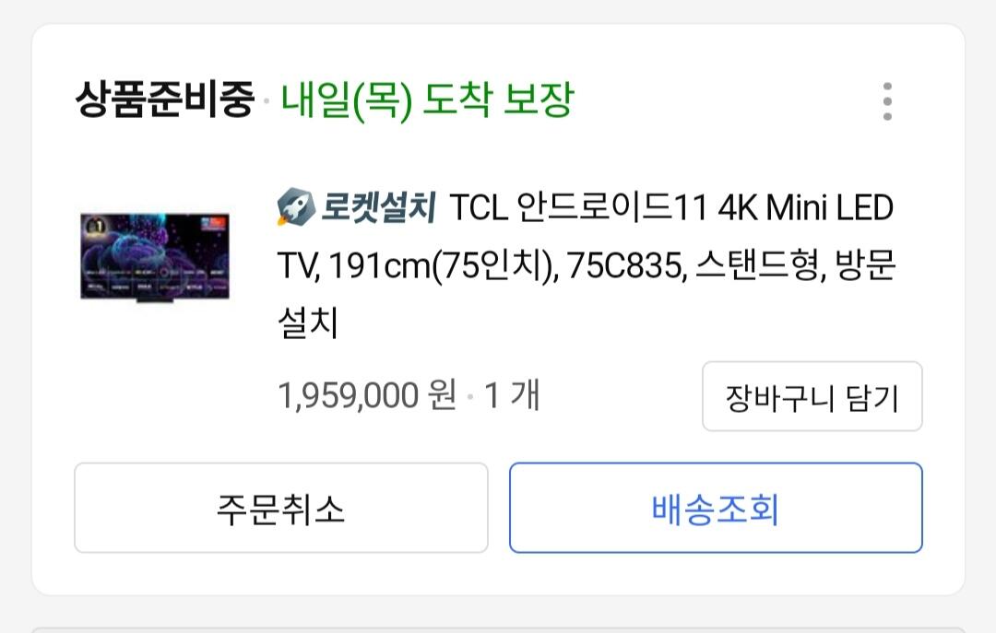The image size is (996, 633).
Task: Open the TCL 안드로이드11 product title
Action: pyautogui.click(x=586, y=264)
